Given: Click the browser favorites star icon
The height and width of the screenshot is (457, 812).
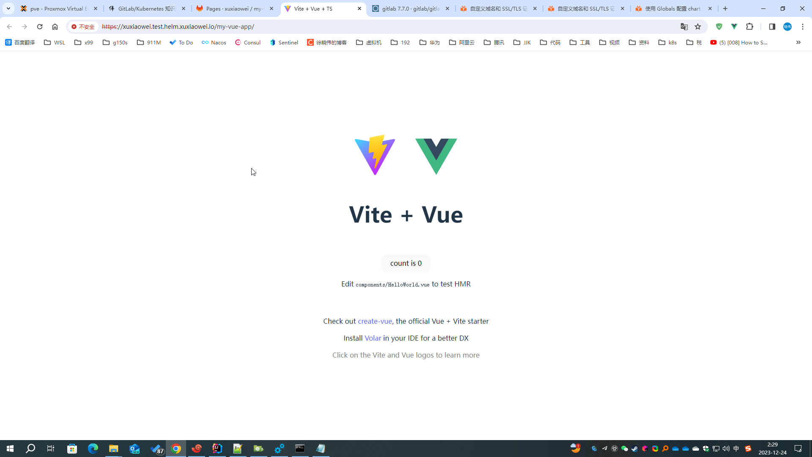Looking at the screenshot, I should tap(698, 26).
